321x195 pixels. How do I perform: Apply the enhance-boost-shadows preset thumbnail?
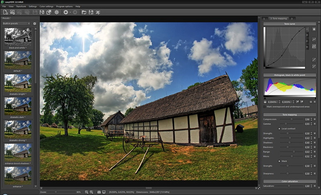pyautogui.click(x=18, y=152)
